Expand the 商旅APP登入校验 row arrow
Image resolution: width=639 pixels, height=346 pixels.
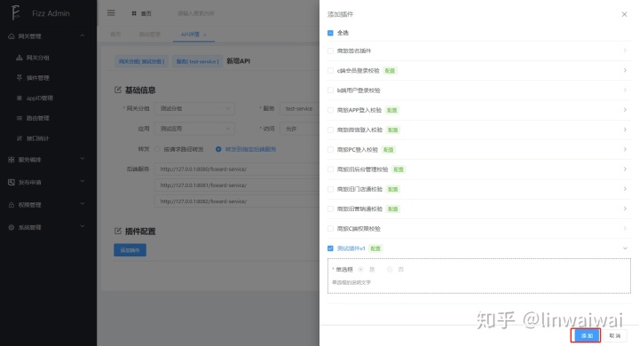(625, 110)
